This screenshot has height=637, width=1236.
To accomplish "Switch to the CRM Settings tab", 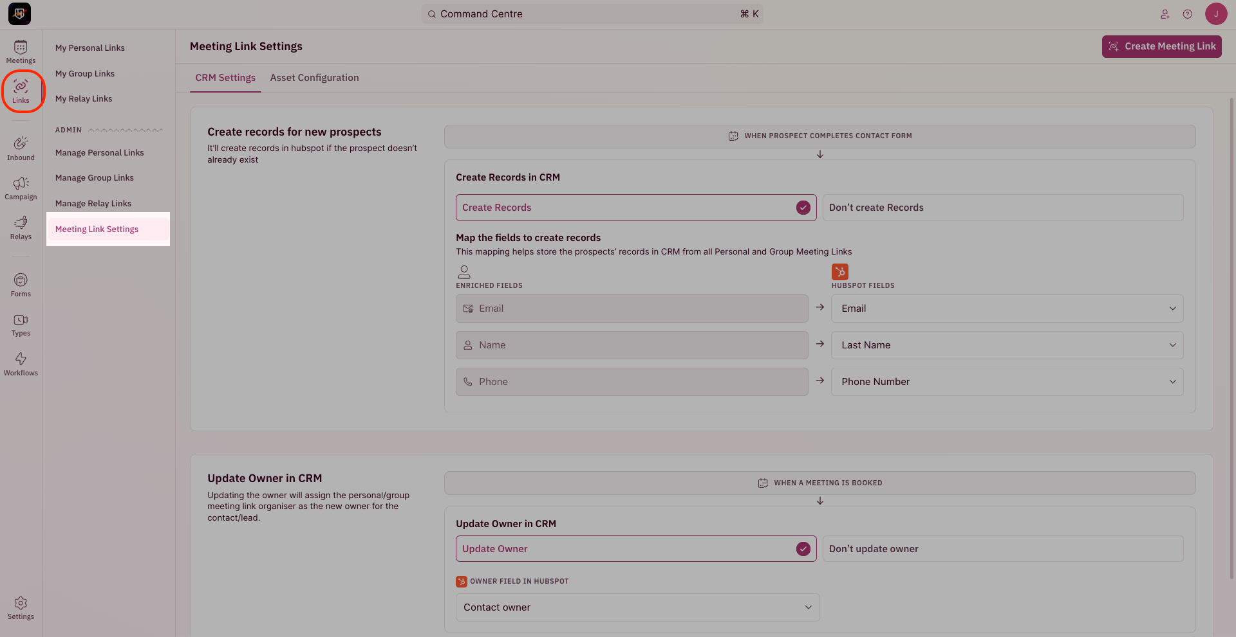I will [225, 78].
